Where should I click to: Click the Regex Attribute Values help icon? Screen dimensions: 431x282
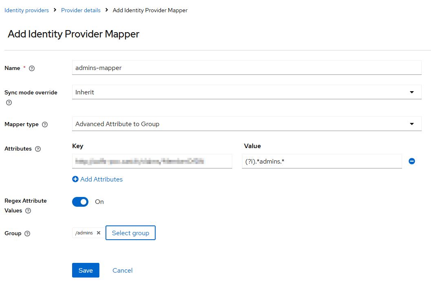coord(28,211)
